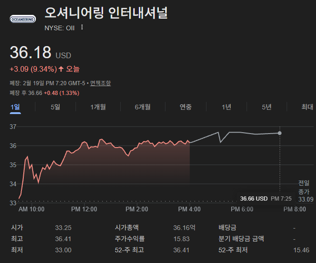Click the Oceaneering company logo
The height and width of the screenshot is (263, 316).
coord(23,19)
